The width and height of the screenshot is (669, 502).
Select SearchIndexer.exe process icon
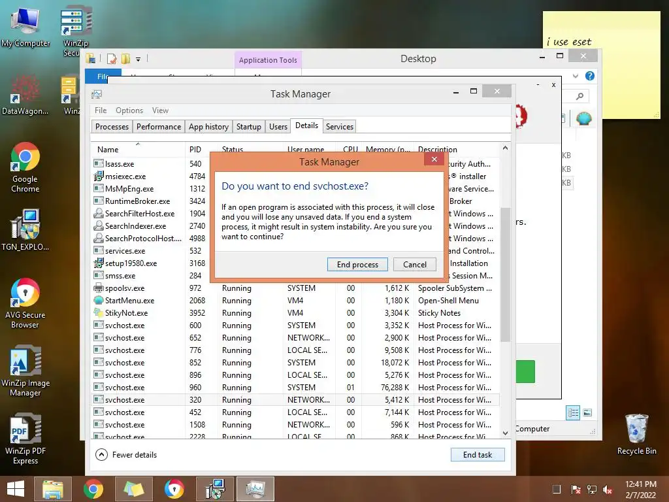99,226
